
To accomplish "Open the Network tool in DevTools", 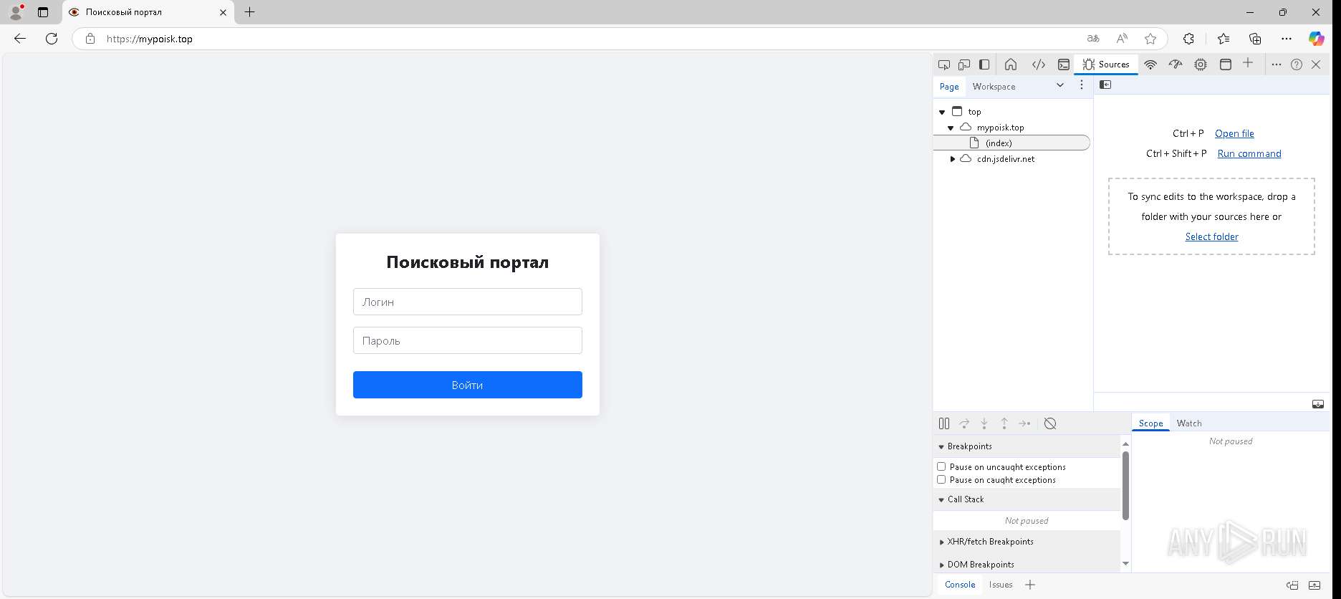I will pos(1150,64).
